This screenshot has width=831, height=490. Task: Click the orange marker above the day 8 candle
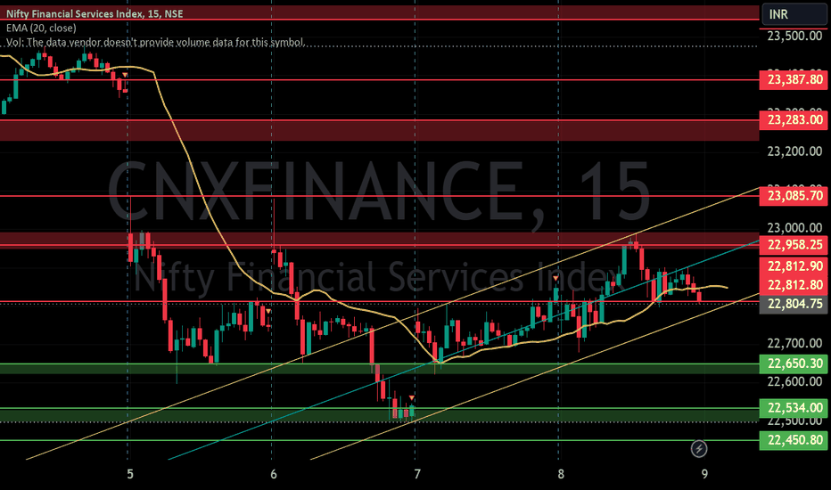tap(555, 278)
